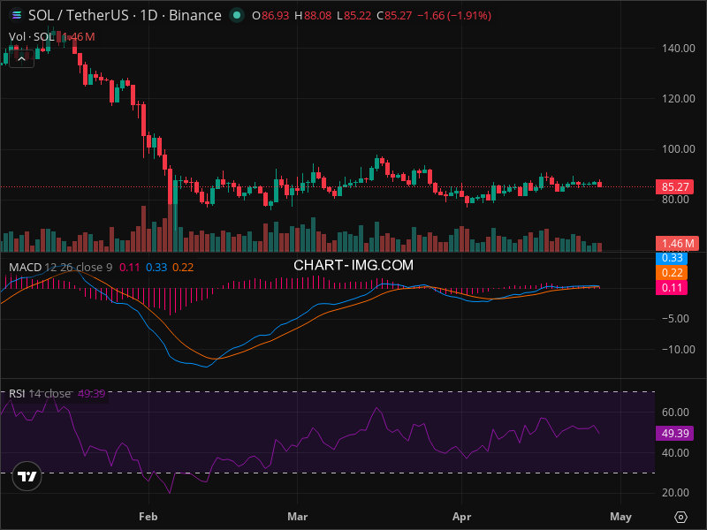Click the Feb label on time axis

[x=148, y=517]
